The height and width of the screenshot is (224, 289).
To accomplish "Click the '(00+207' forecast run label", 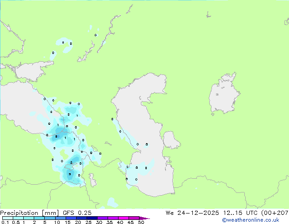I will click(x=275, y=213).
